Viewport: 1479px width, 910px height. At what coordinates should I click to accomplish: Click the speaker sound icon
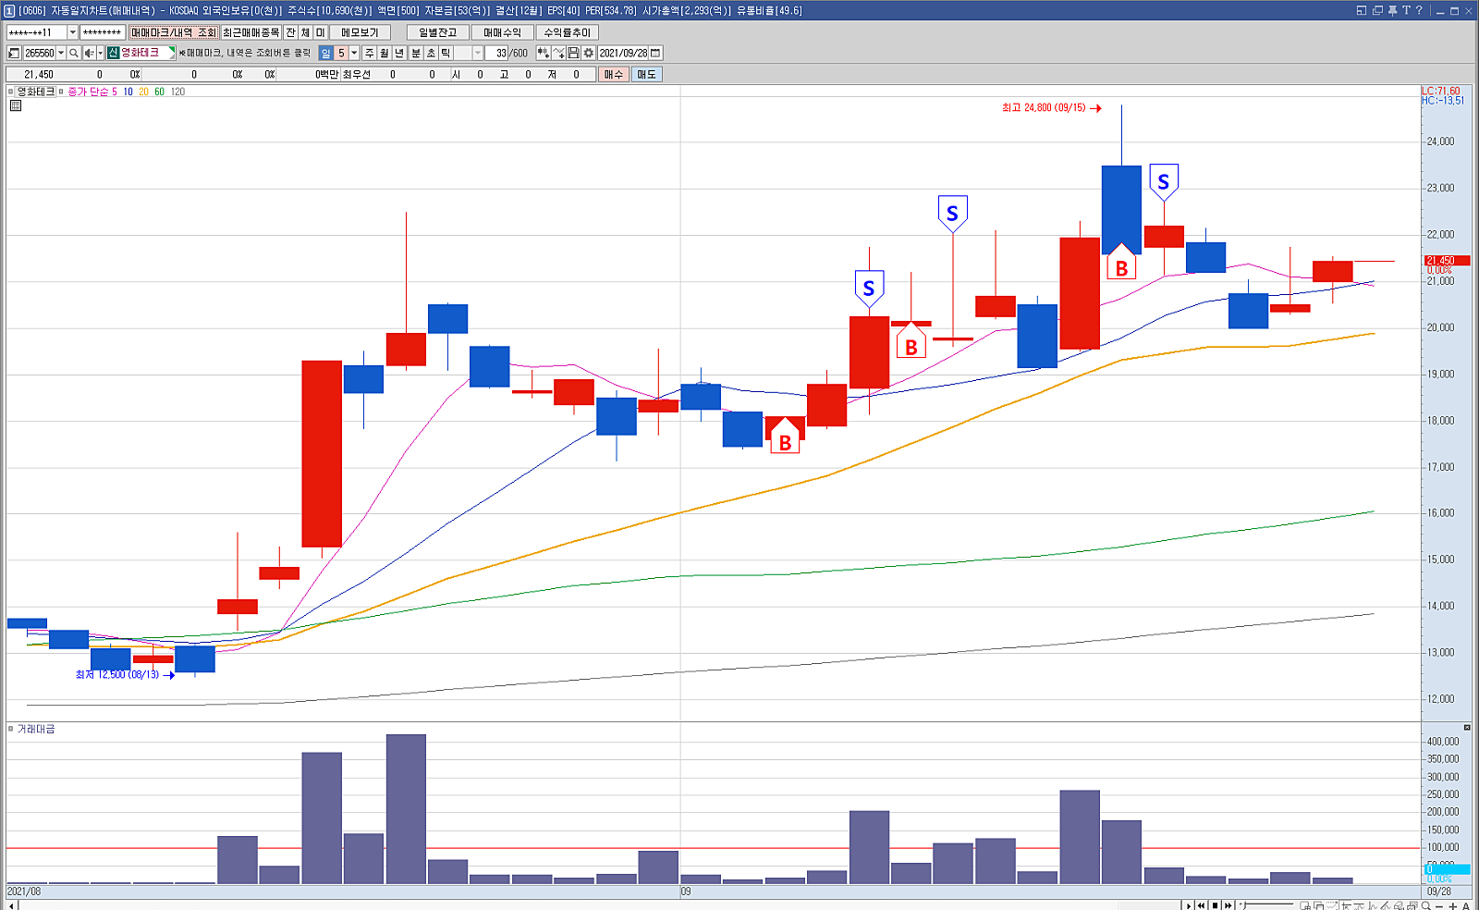[x=89, y=54]
